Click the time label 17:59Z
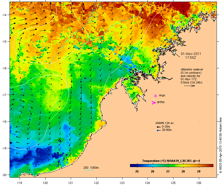224x185 pixels. [x=191, y=58]
